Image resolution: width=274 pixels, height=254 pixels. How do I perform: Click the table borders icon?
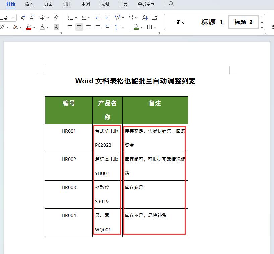pyautogui.click(x=150, y=27)
